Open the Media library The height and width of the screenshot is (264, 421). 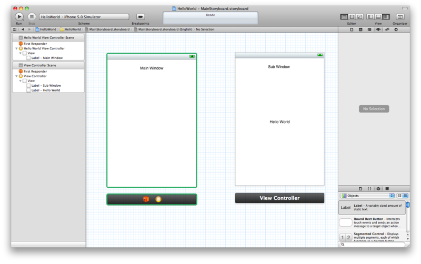pyautogui.click(x=387, y=189)
